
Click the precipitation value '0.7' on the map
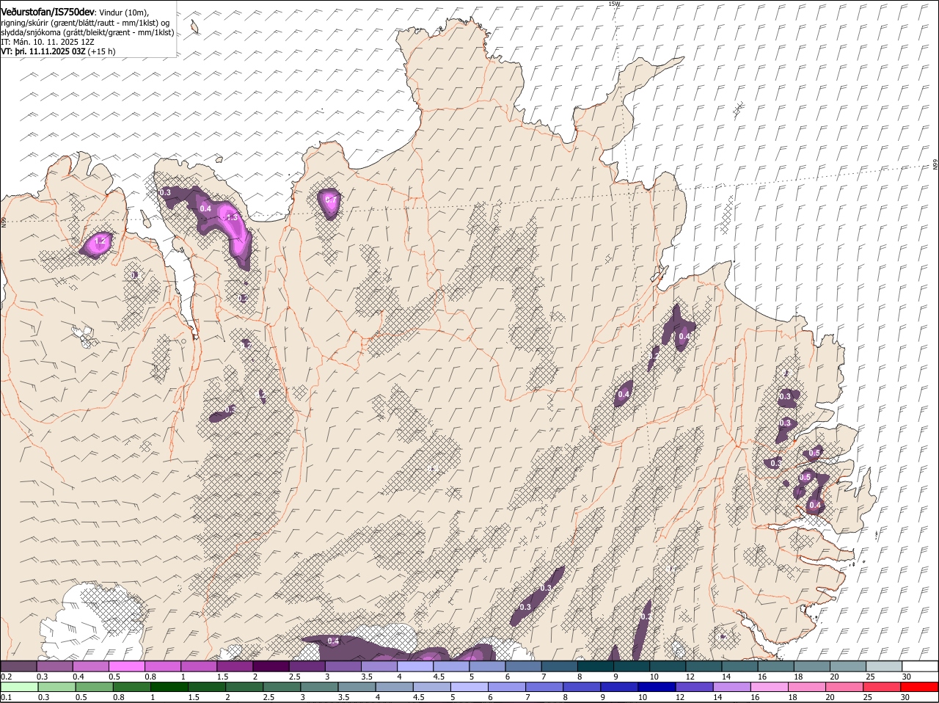click(331, 200)
